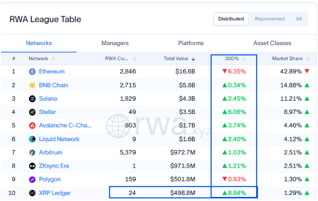
Task: Click BNB Chain's 2,715 RWA count
Action: [x=128, y=85]
